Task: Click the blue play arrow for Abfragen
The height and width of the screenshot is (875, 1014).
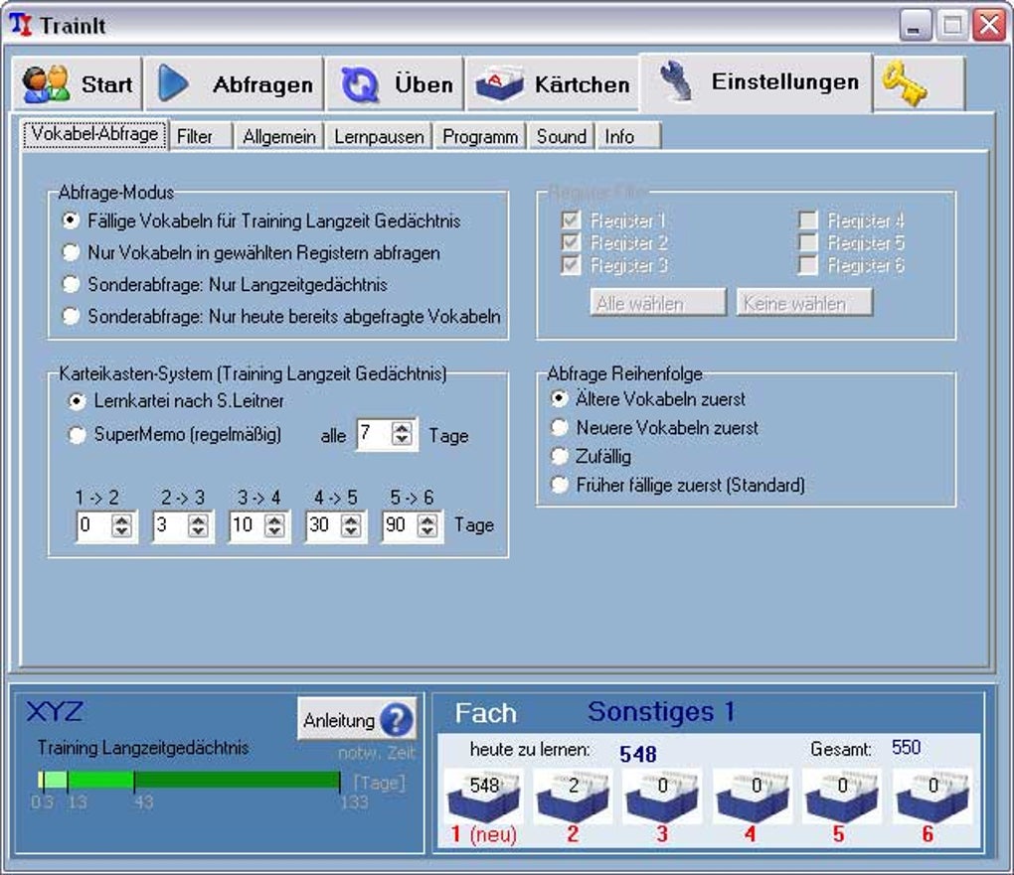Action: [173, 83]
